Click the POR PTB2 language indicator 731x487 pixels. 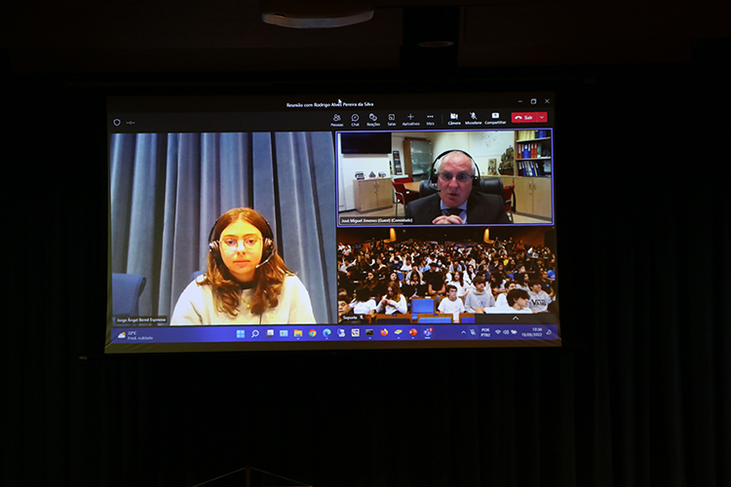pos(485,332)
